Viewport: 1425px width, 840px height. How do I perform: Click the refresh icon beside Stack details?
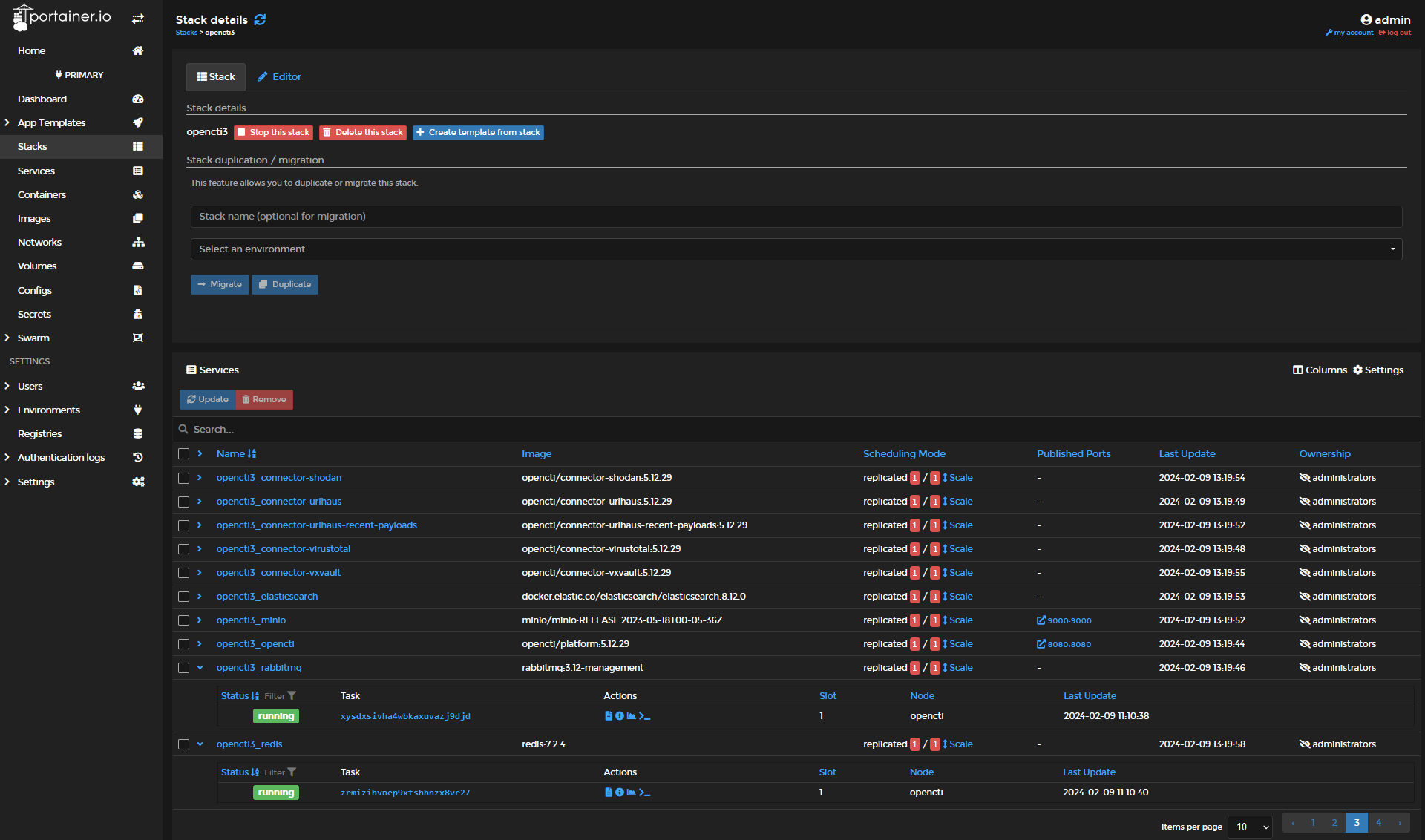click(x=260, y=20)
